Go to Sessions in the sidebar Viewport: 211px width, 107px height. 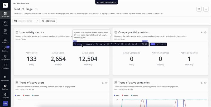[5, 49]
